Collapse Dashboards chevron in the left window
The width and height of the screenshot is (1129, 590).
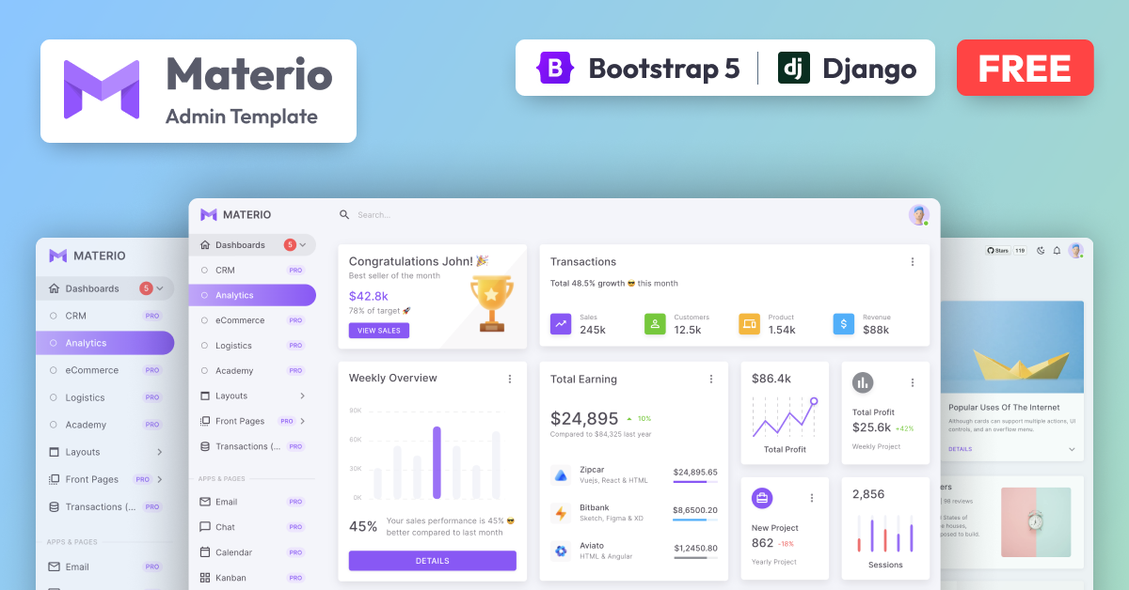click(x=160, y=288)
